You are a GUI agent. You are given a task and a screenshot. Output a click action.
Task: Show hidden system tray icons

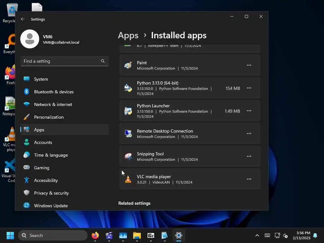click(x=257, y=235)
